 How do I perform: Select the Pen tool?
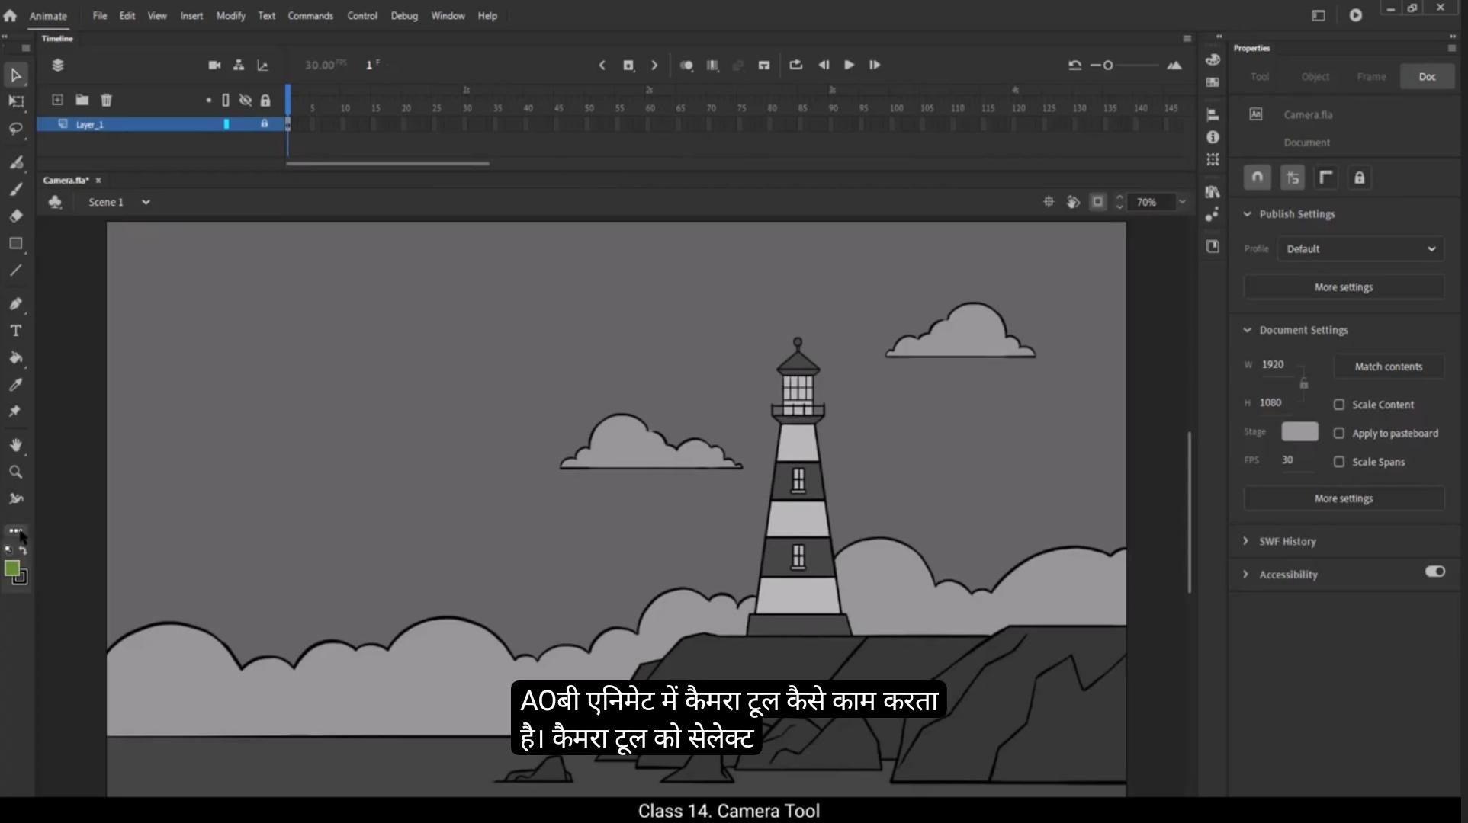pyautogui.click(x=16, y=304)
